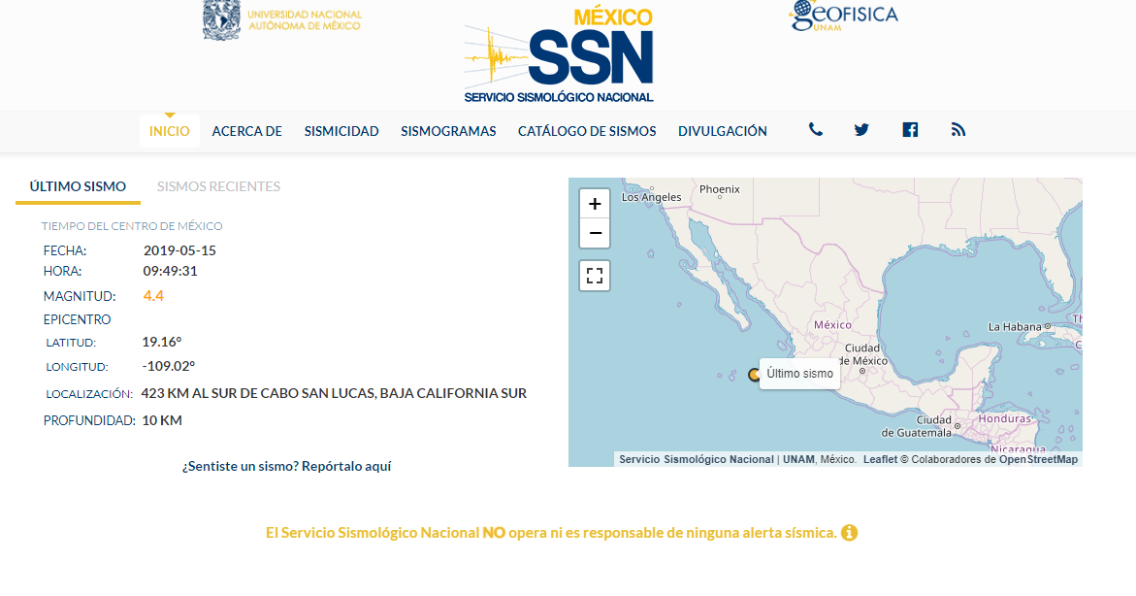Click the longitude value -109.02°
Screen dimensions: 1136x596
(168, 366)
